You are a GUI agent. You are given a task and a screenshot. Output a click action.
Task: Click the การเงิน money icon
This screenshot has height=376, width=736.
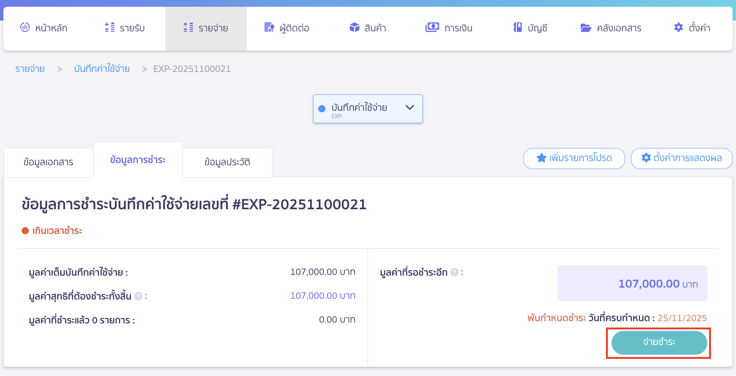pyautogui.click(x=432, y=27)
